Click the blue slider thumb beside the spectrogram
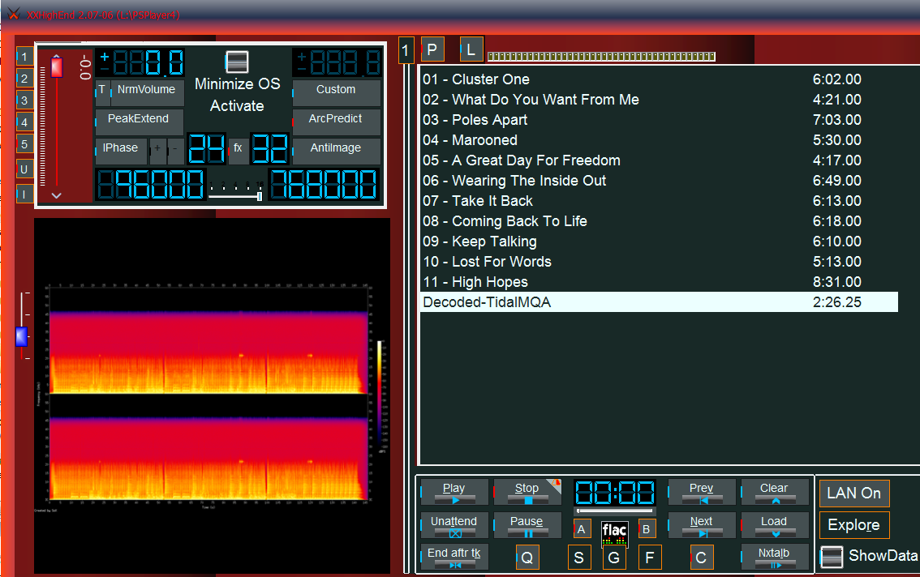This screenshot has width=920, height=577. tap(21, 336)
